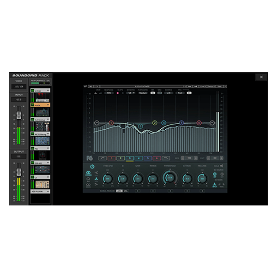Click the Solo speaker icon
The height and width of the screenshot is (277, 277).
pyautogui.click(x=222, y=166)
